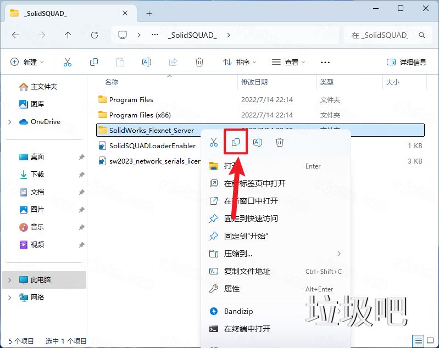Choose 复制文件地址 in context menu
The height and width of the screenshot is (348, 439).
[x=276, y=271]
